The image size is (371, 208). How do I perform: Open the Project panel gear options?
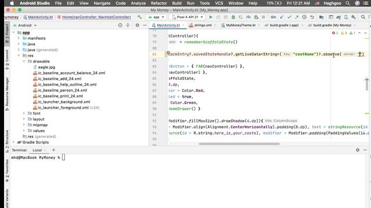pyautogui.click(x=137, y=25)
